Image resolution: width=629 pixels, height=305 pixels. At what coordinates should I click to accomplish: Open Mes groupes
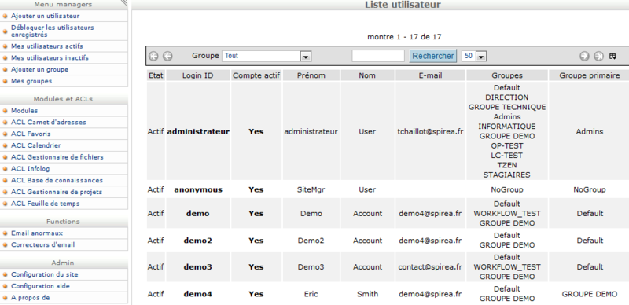(x=31, y=81)
